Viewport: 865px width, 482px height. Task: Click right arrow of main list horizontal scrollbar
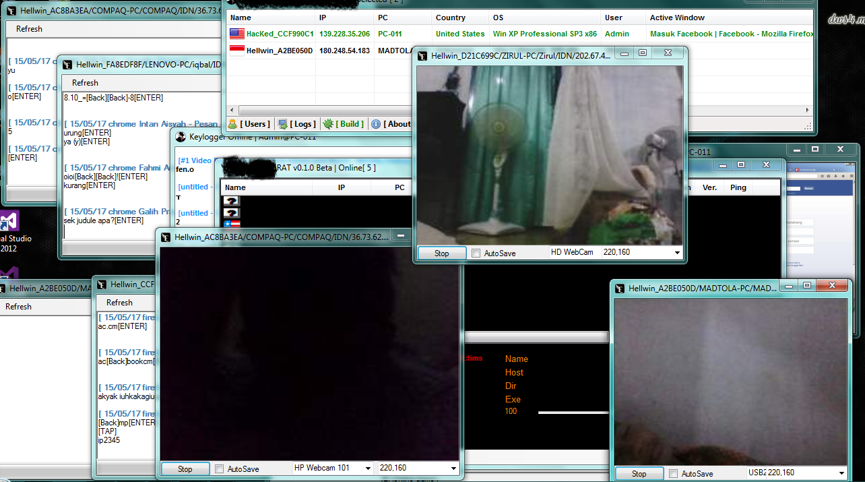pos(808,110)
